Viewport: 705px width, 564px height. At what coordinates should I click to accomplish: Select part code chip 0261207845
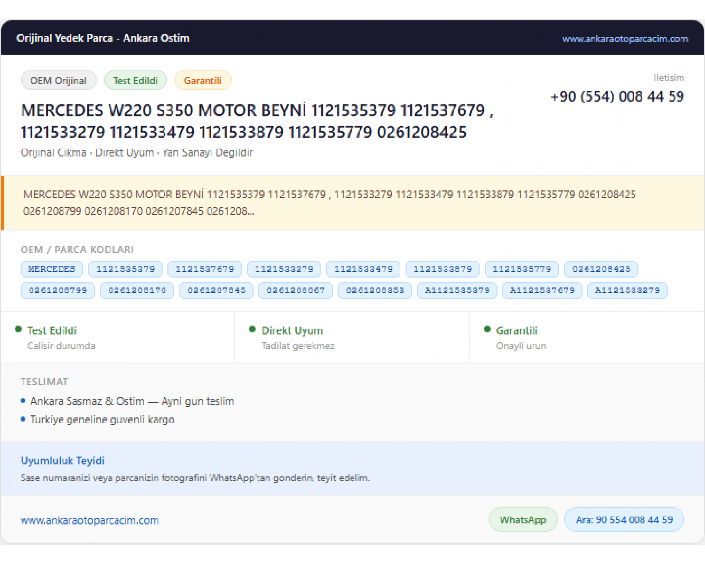coord(217,290)
